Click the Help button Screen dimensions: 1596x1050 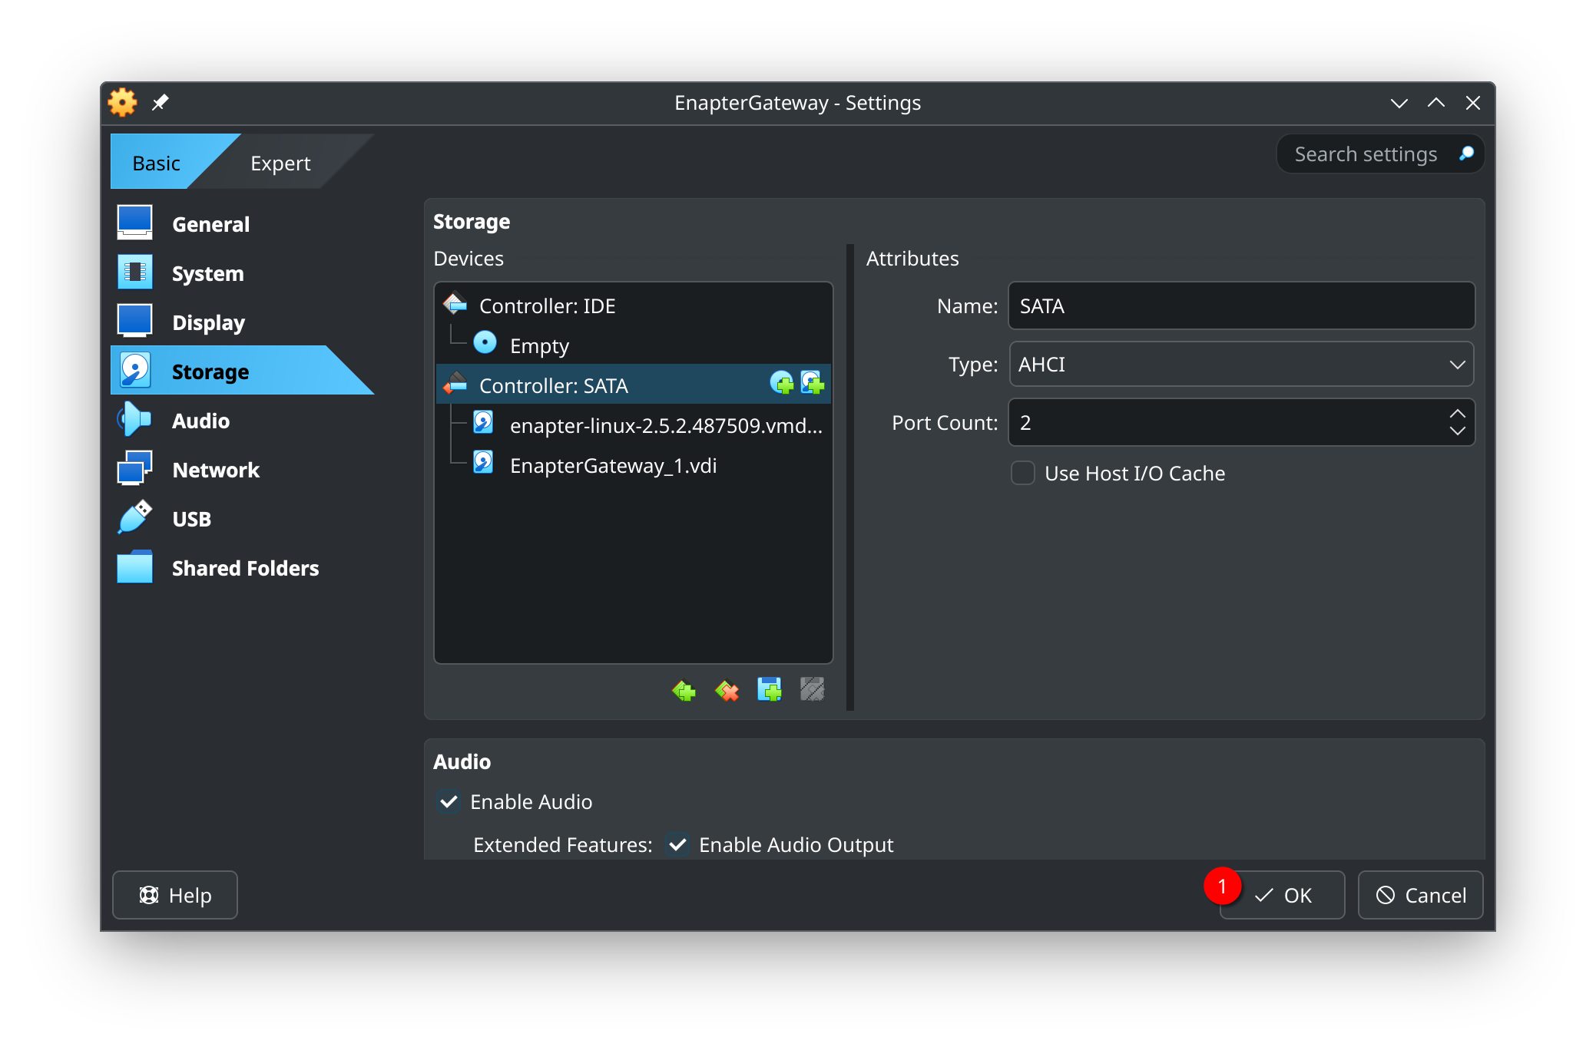[x=174, y=895]
